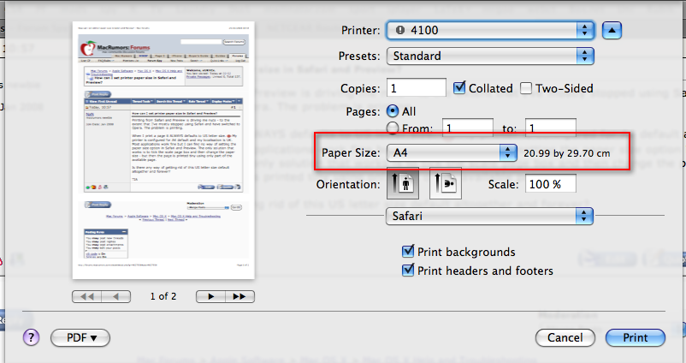This screenshot has height=363, width=686.
Task: Open Paper Size dropdown showing A4
Action: click(452, 152)
